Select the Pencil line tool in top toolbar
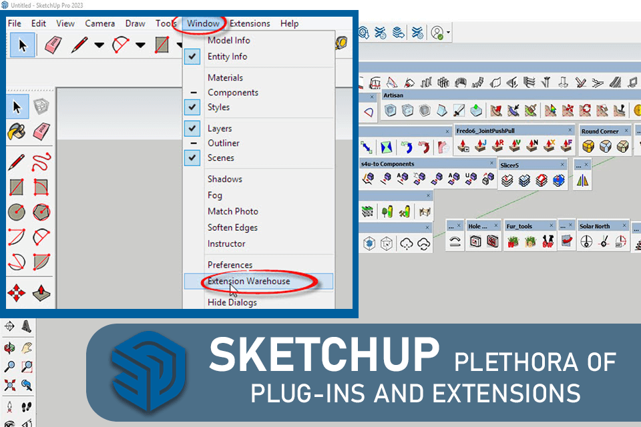The width and height of the screenshot is (641, 427). click(79, 45)
